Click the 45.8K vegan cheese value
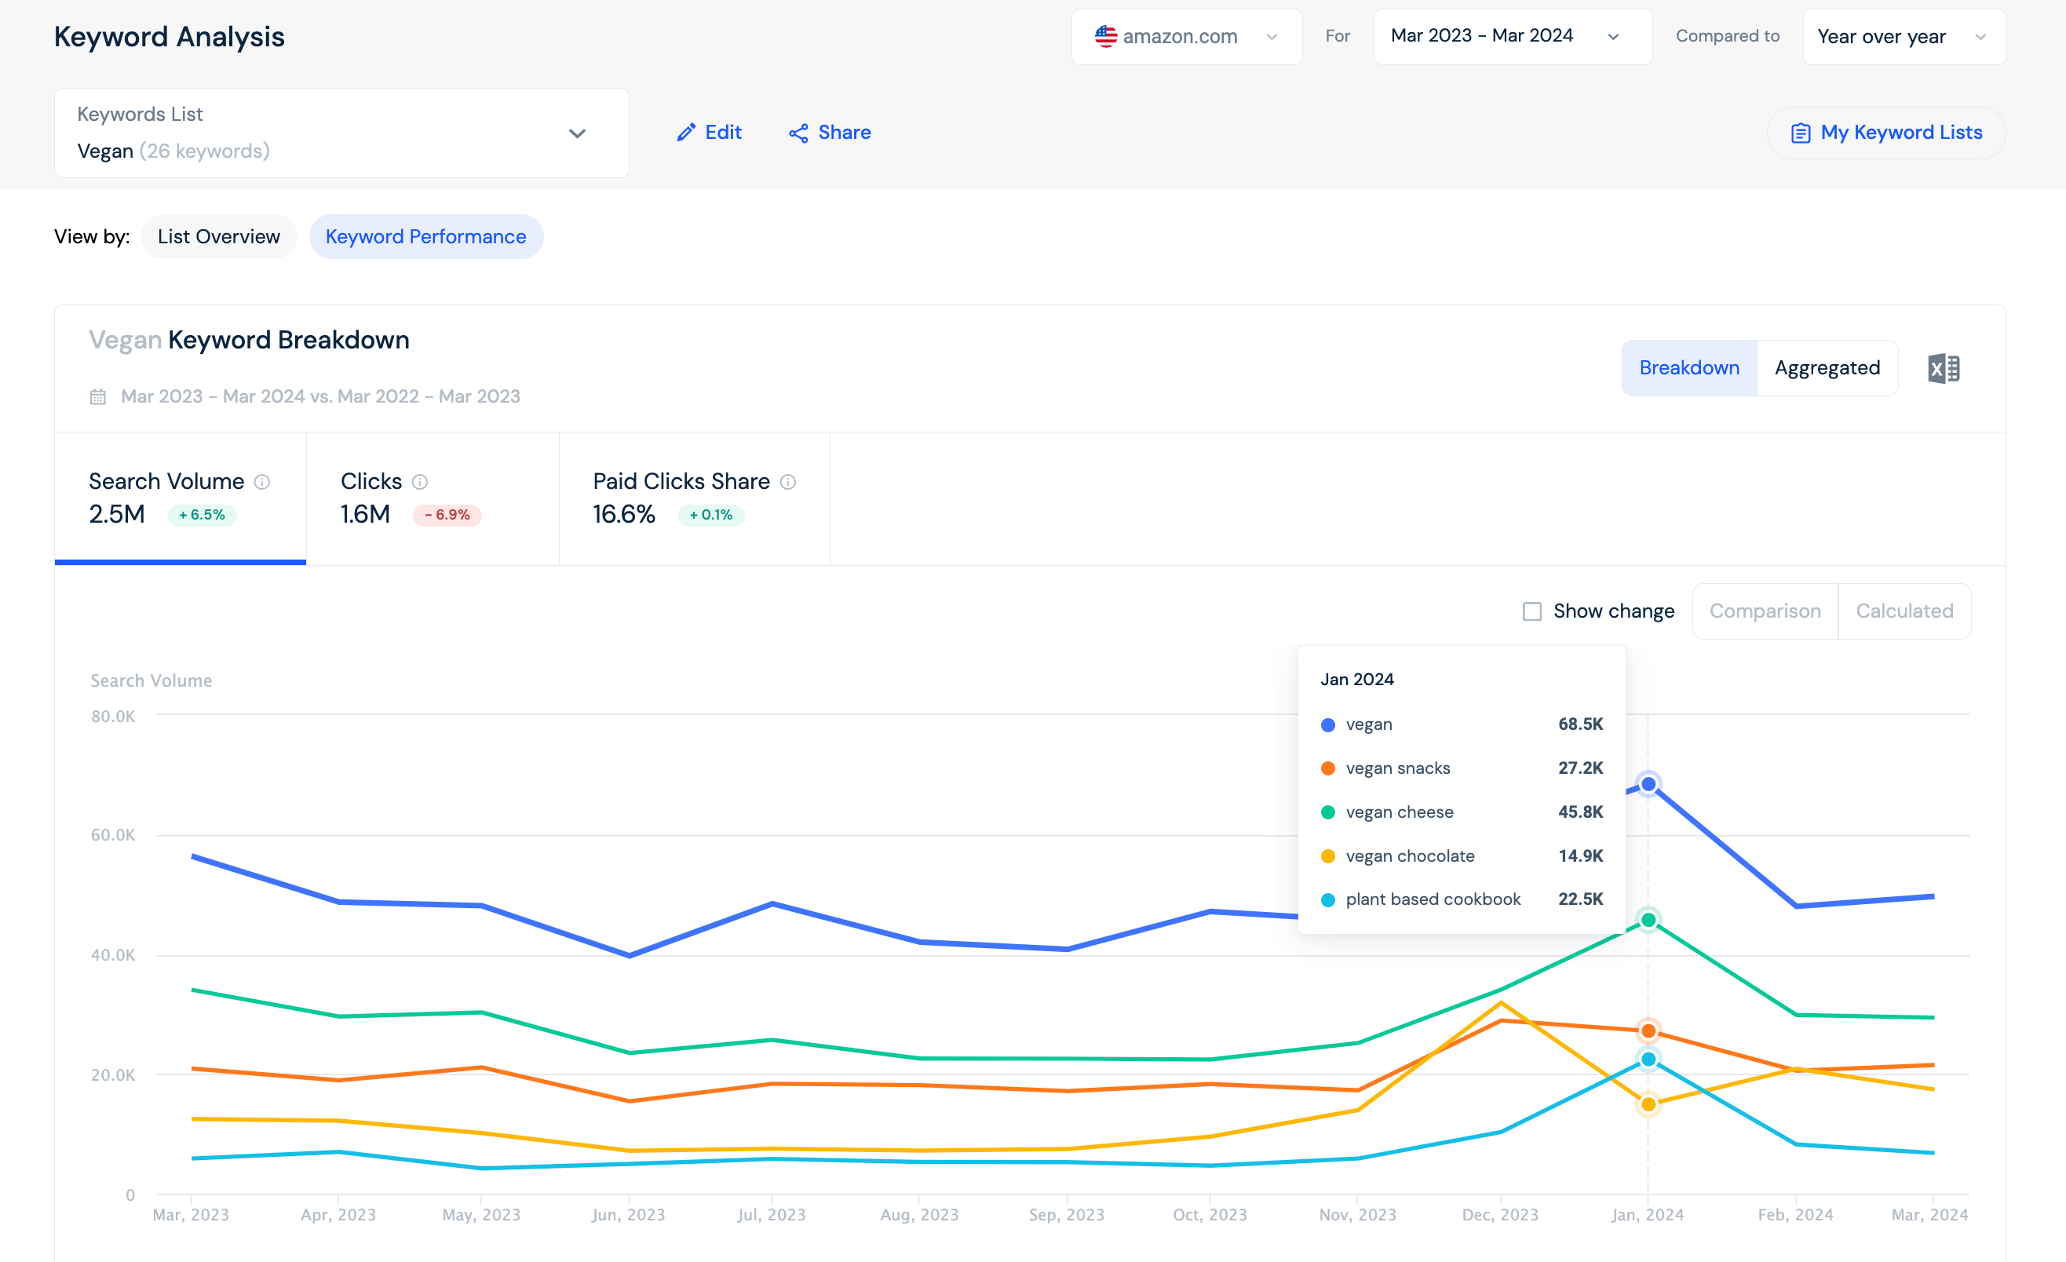 (x=1581, y=812)
